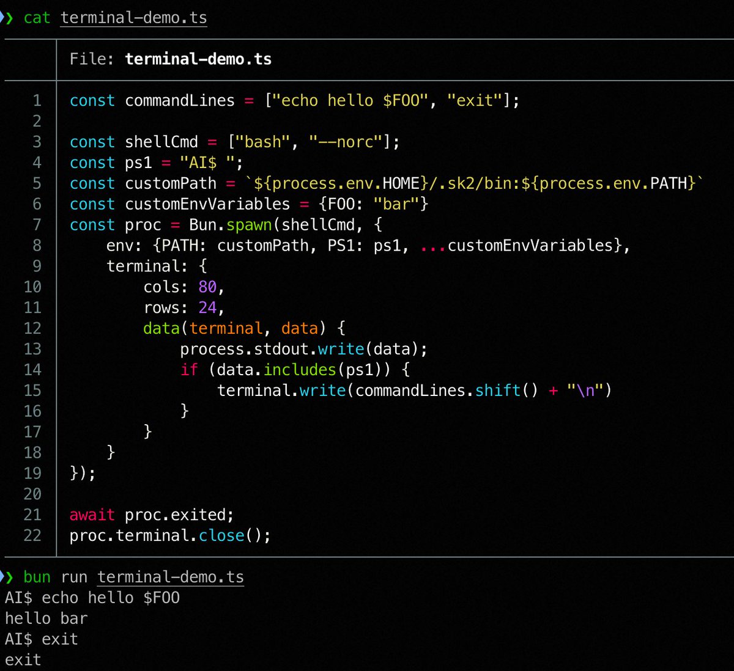Click the close method on line 22
The height and width of the screenshot is (671, 734).
point(221,535)
